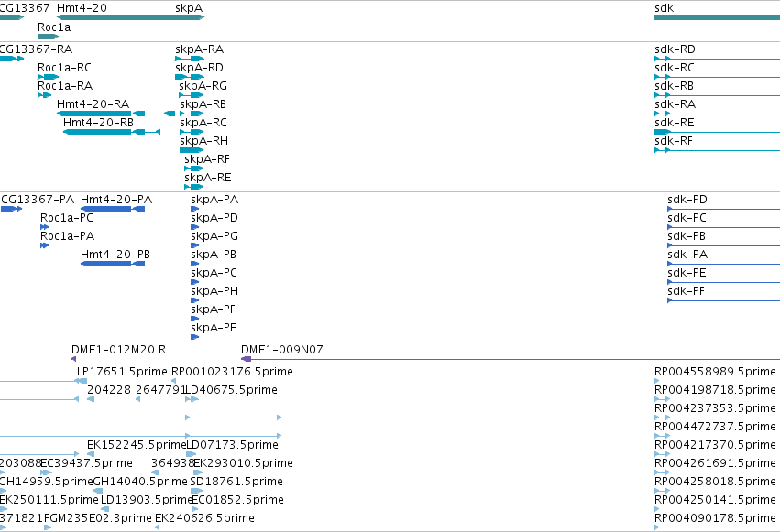Click the sdk-PD protein label
The image size is (780, 532).
(687, 200)
